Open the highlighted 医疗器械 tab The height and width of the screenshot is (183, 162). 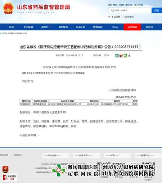pyautogui.click(x=132, y=27)
